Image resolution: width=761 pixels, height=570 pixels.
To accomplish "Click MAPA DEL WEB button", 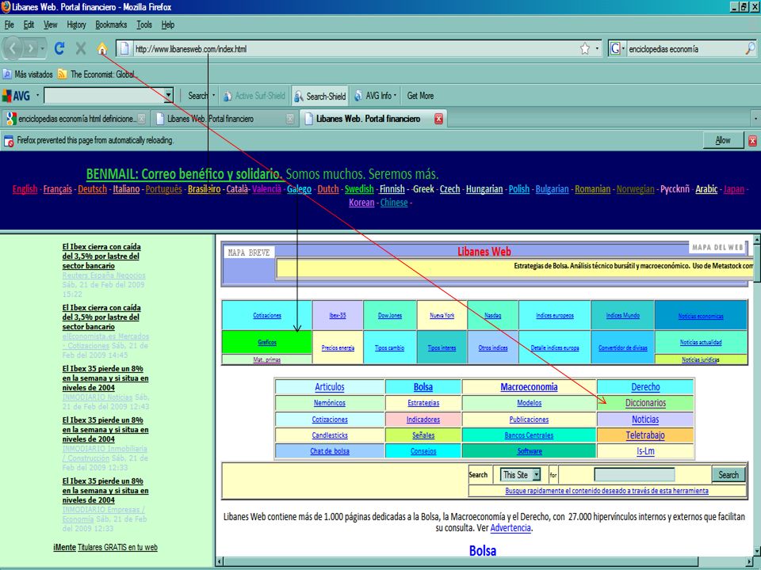I will [717, 247].
